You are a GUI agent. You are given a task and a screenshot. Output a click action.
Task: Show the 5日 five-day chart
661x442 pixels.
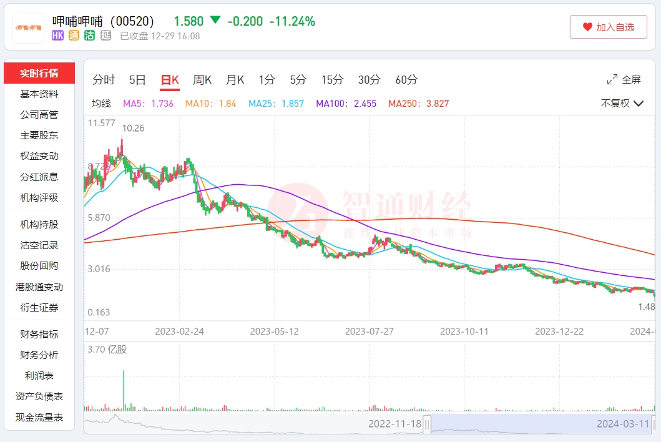pyautogui.click(x=137, y=80)
